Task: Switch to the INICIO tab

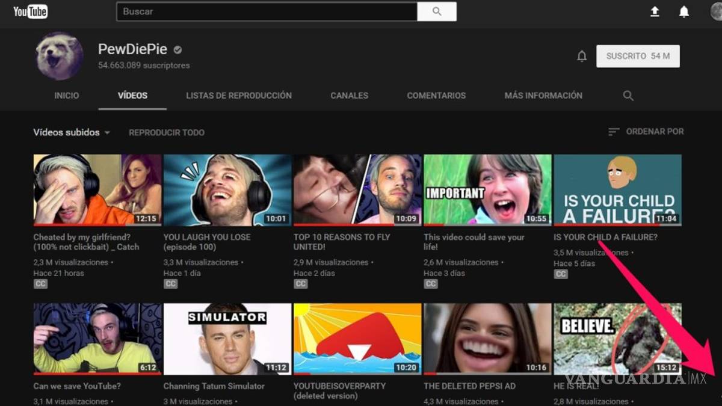Action: (66, 96)
